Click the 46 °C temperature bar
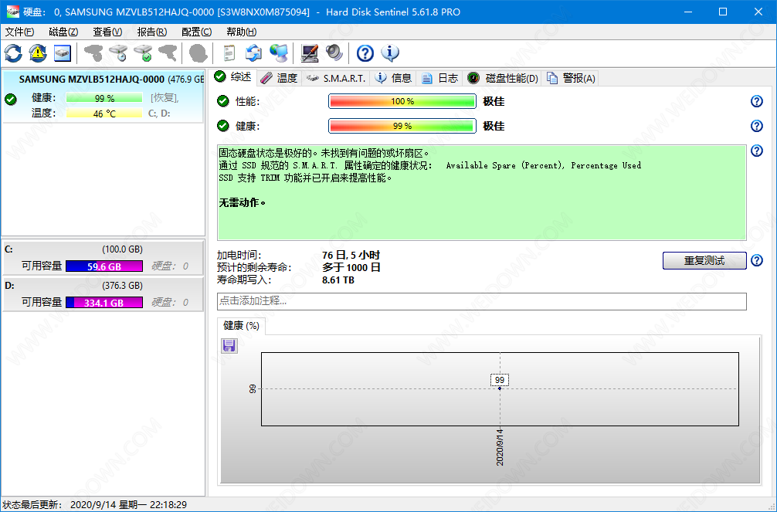Viewport: 777px width, 512px height. click(x=104, y=114)
